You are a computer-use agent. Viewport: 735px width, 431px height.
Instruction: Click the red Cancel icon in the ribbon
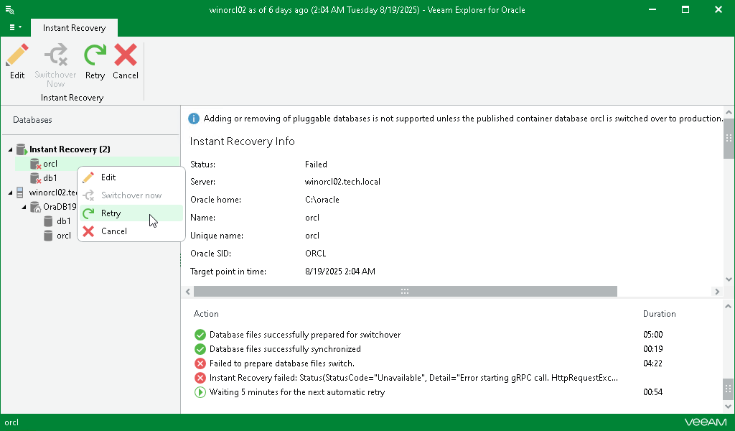[126, 57]
